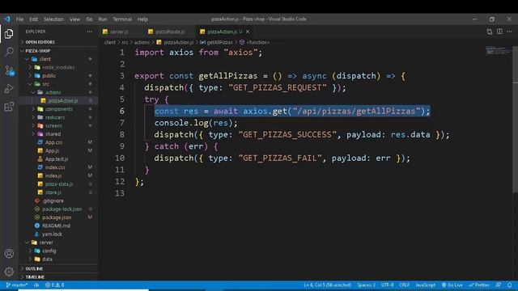Open yarn.lock in the file tree
This screenshot has height=291, width=518.
52,234
